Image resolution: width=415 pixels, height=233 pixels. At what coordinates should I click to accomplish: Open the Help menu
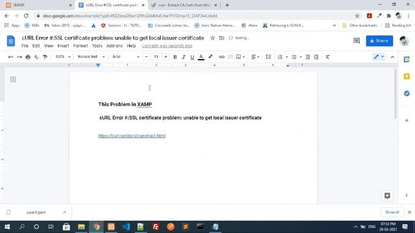click(131, 46)
